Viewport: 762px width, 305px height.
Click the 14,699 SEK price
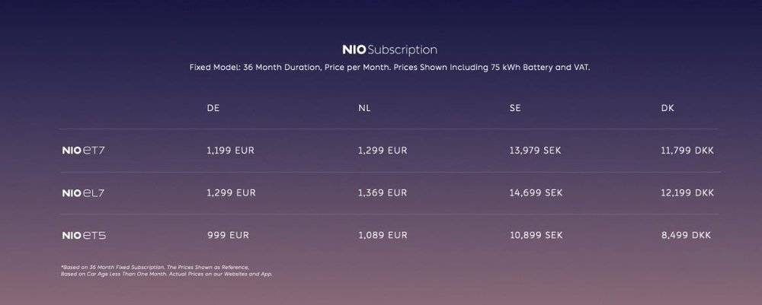pyautogui.click(x=536, y=193)
